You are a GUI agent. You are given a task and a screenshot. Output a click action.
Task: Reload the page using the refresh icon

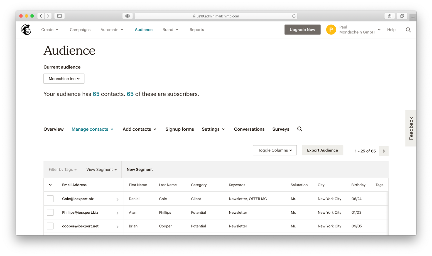(x=294, y=16)
